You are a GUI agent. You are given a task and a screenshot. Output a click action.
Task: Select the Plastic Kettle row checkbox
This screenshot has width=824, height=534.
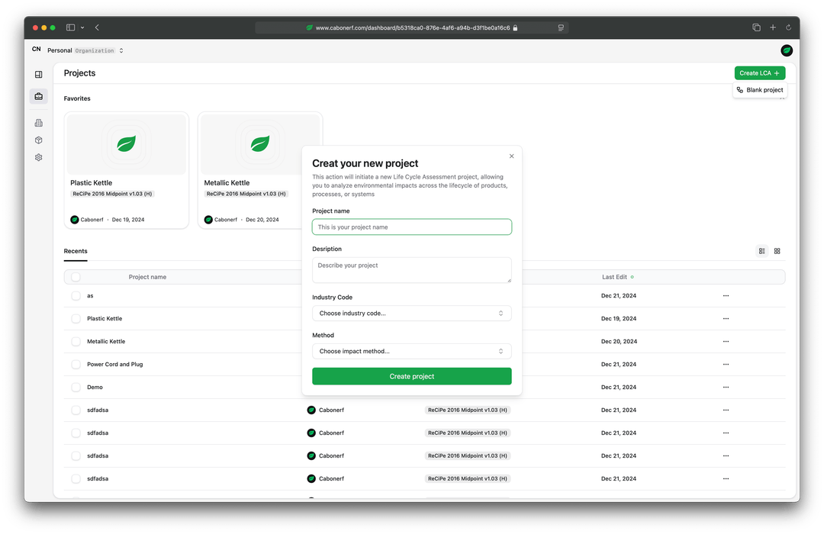pyautogui.click(x=76, y=319)
